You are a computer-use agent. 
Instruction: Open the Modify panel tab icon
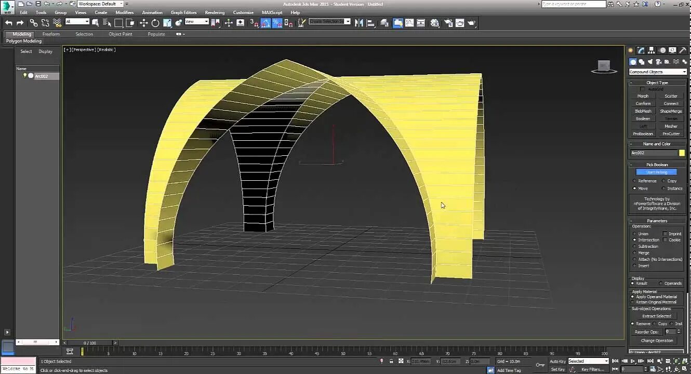[641, 50]
